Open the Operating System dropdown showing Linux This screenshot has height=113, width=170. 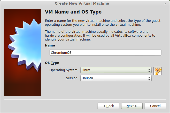114,70
